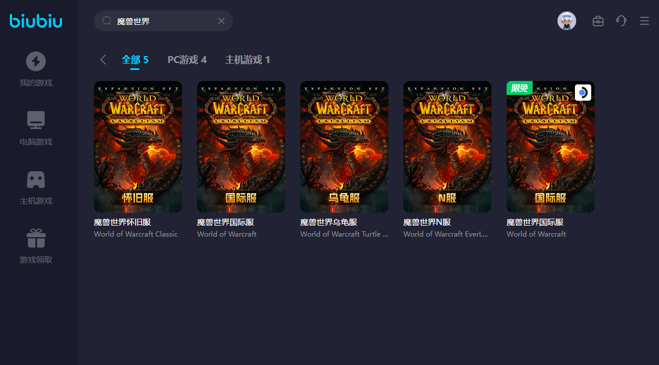Open console games controller icon
The width and height of the screenshot is (659, 365).
coord(36,179)
